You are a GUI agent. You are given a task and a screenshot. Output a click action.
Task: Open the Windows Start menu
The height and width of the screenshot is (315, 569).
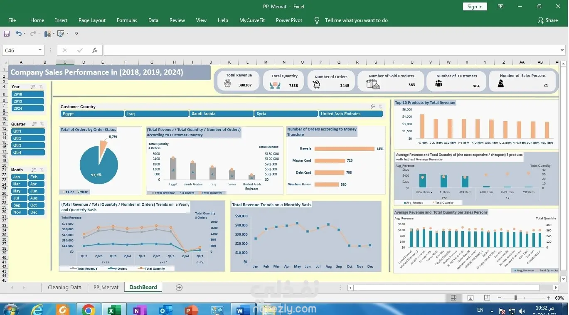point(10,310)
